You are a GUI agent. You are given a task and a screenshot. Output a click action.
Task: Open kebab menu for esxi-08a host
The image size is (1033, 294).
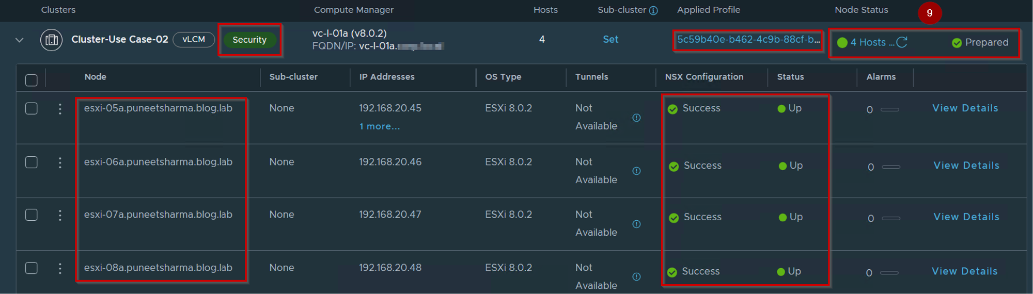[60, 268]
